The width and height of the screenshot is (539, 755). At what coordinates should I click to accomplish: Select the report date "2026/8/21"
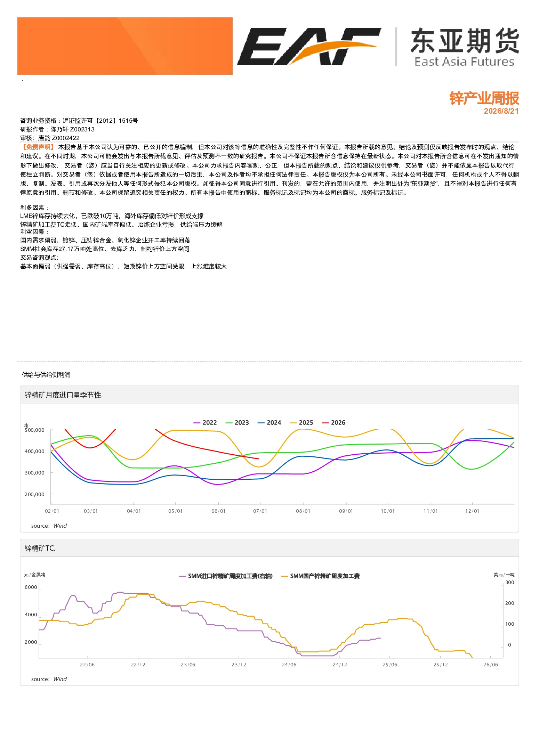click(x=501, y=111)
